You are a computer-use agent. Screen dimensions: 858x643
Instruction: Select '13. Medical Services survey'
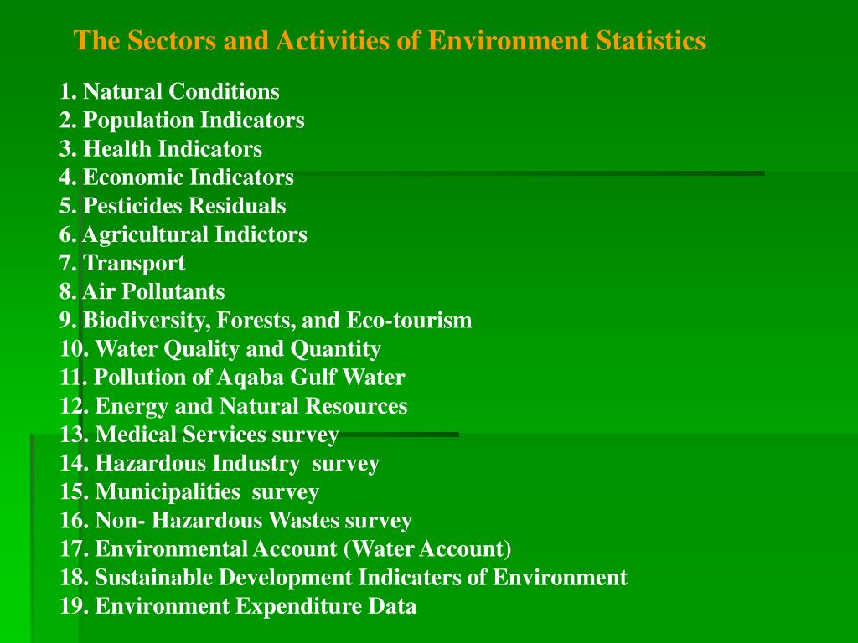(x=199, y=435)
